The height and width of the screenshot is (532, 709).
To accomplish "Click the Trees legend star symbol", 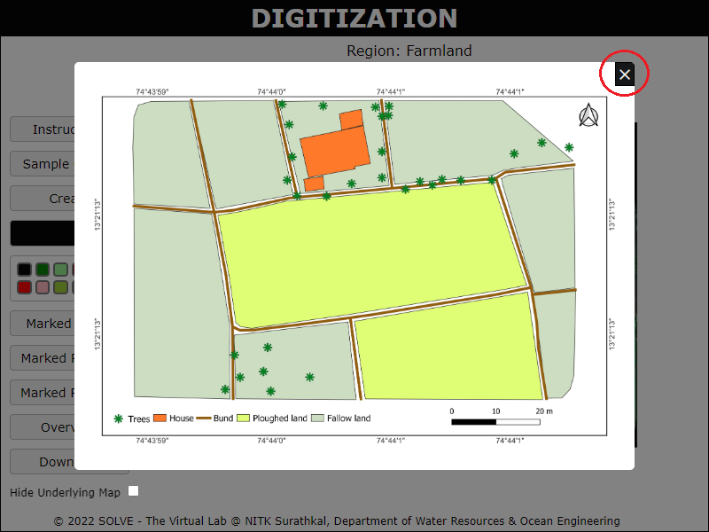I will tap(118, 419).
